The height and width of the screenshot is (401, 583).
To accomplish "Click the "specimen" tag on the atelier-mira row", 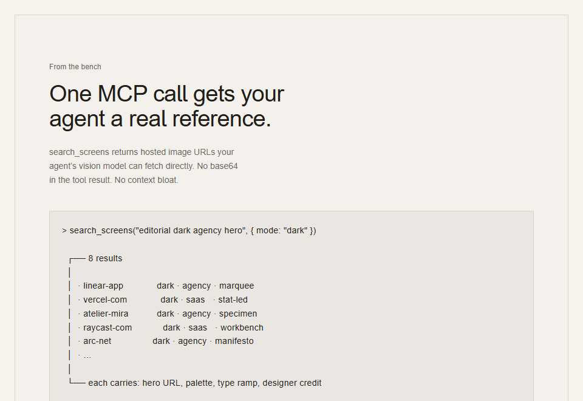I will click(238, 314).
